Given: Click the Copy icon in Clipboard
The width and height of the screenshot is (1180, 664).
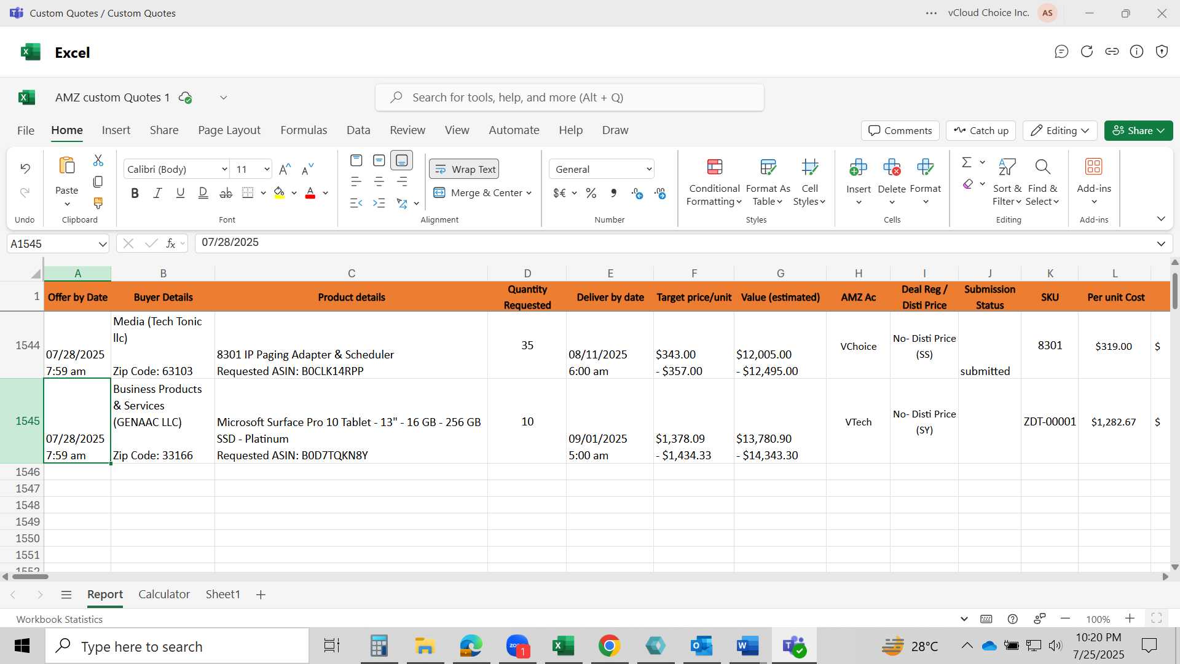Looking at the screenshot, I should point(98,182).
